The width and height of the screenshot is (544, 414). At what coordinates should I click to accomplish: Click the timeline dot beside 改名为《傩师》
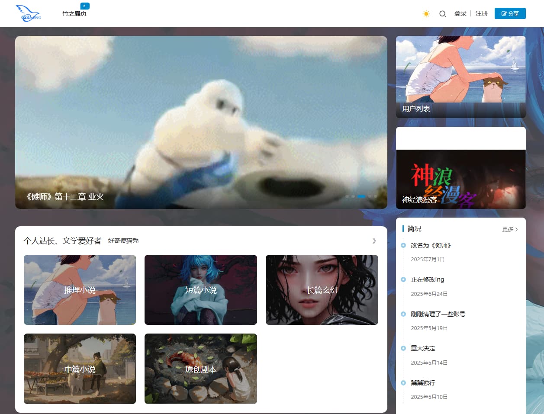[x=403, y=245]
